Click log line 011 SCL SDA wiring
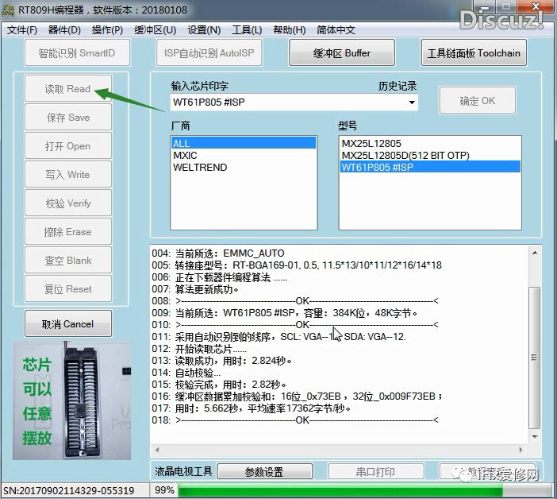The width and height of the screenshot is (557, 499). (x=278, y=337)
